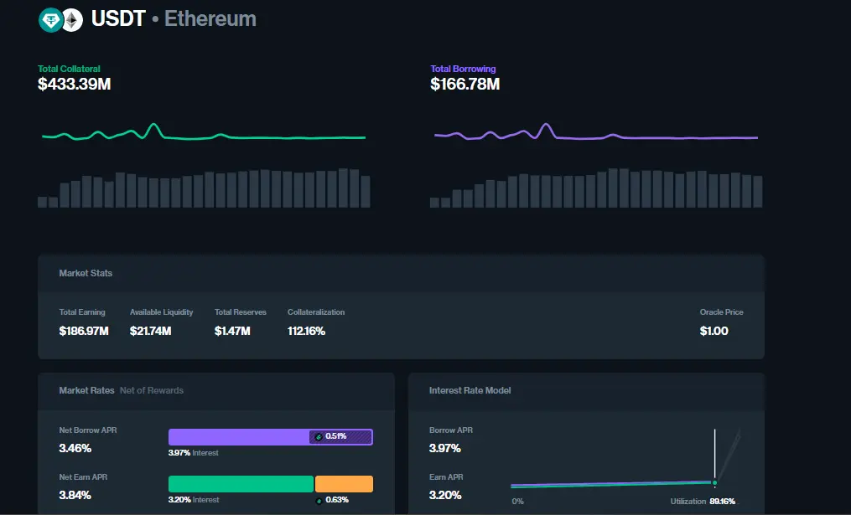Screen dimensions: 851x515
Task: Click the Total Reserves label
Action: pyautogui.click(x=241, y=312)
